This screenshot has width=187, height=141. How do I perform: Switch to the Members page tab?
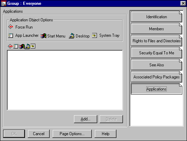tap(157, 29)
